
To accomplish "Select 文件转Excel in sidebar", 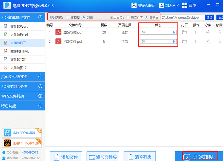I will tap(23, 35).
